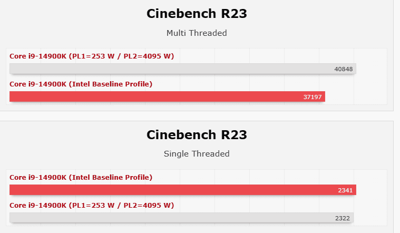Open Intel Baseline Profile label in Single Threaded chart
Screen dimensions: 400x233
tap(81, 177)
